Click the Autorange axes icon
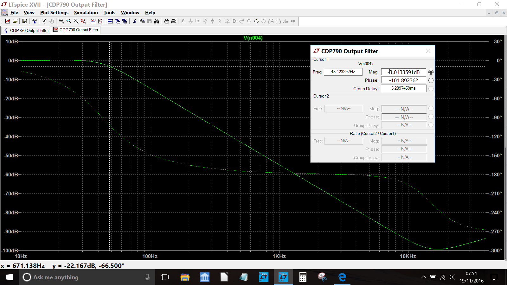This screenshot has width=507, height=285. click(x=100, y=21)
